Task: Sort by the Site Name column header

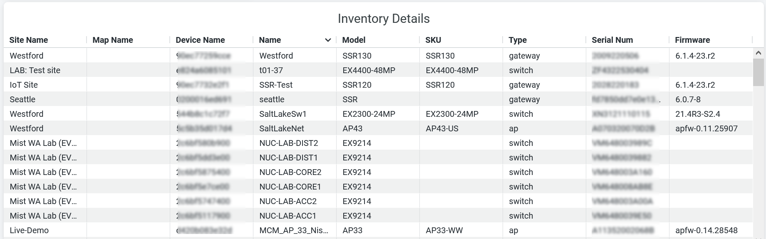Action: pyautogui.click(x=28, y=40)
